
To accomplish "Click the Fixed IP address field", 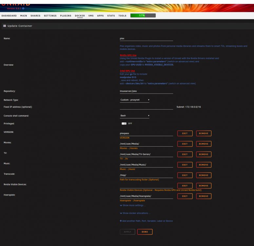I will (x=147, y=107).
